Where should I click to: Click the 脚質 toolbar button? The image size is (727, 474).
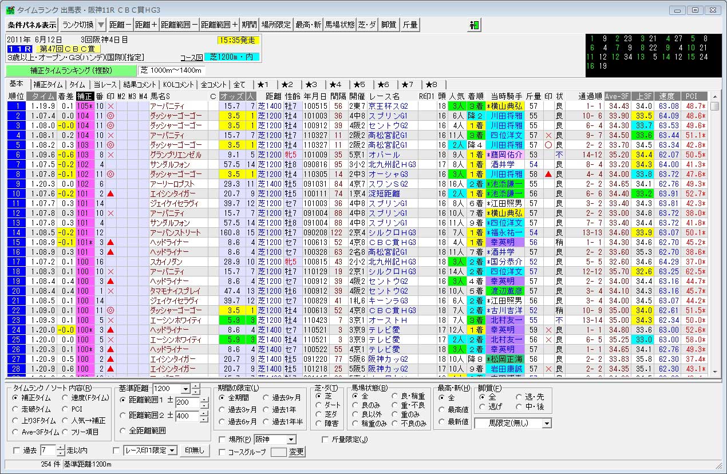tap(388, 25)
